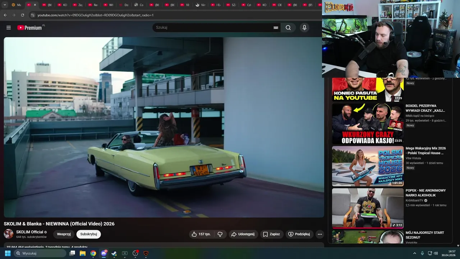
Task: Open 'POPEK - NIE ANONIMOWY' video title
Action: pos(426,193)
